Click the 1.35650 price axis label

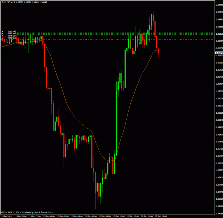click(219, 163)
